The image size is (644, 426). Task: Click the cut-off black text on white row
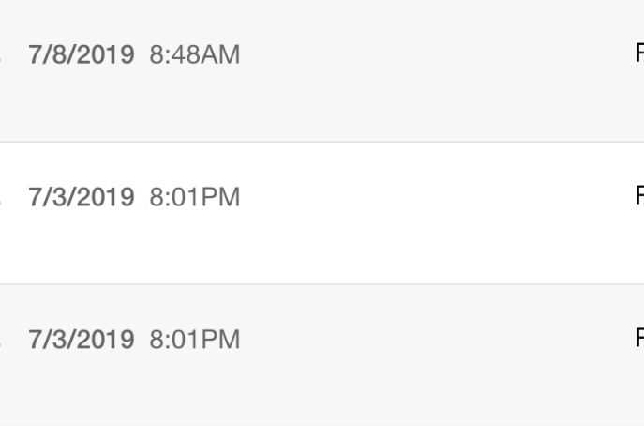(639, 194)
